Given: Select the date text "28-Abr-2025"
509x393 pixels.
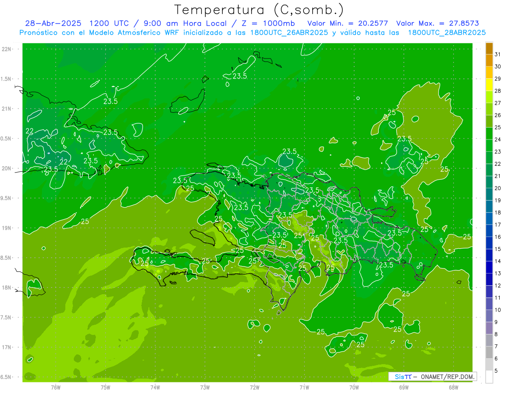Looking at the screenshot, I should pos(53,23).
